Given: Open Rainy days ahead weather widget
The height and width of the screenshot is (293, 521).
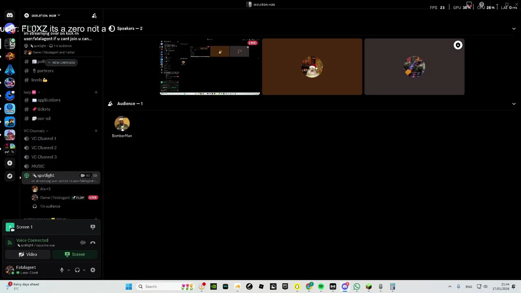Looking at the screenshot, I should [23, 286].
